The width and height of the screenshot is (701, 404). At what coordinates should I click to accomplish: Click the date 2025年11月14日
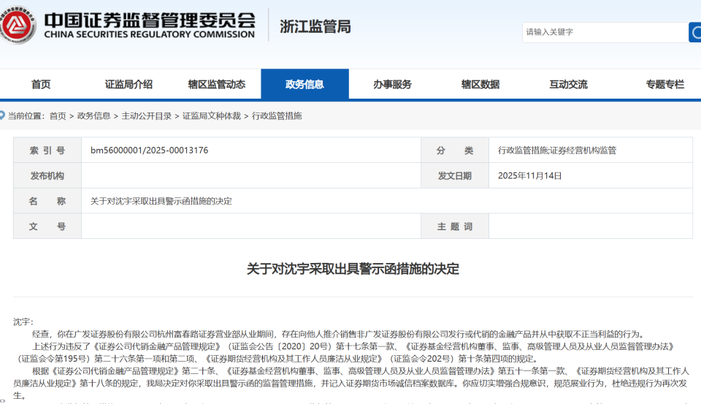click(530, 176)
